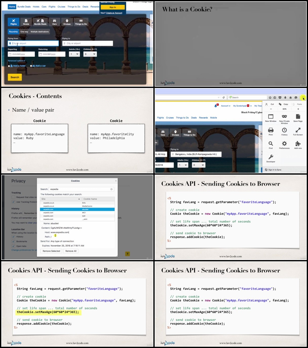Click the yellow question mark help button
Screen dimensions: 308x348
tap(128, 254)
